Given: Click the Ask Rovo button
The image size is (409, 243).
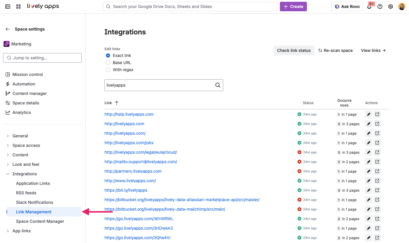Looking at the screenshot, I should click(347, 6).
